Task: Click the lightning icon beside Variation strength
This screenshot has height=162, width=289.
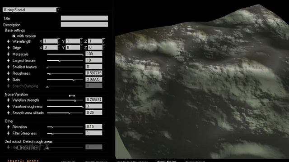Action: [8, 100]
